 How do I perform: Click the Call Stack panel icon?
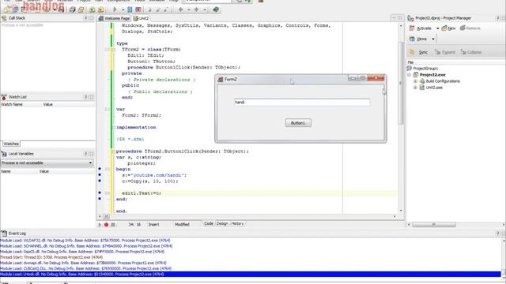pyautogui.click(x=4, y=18)
